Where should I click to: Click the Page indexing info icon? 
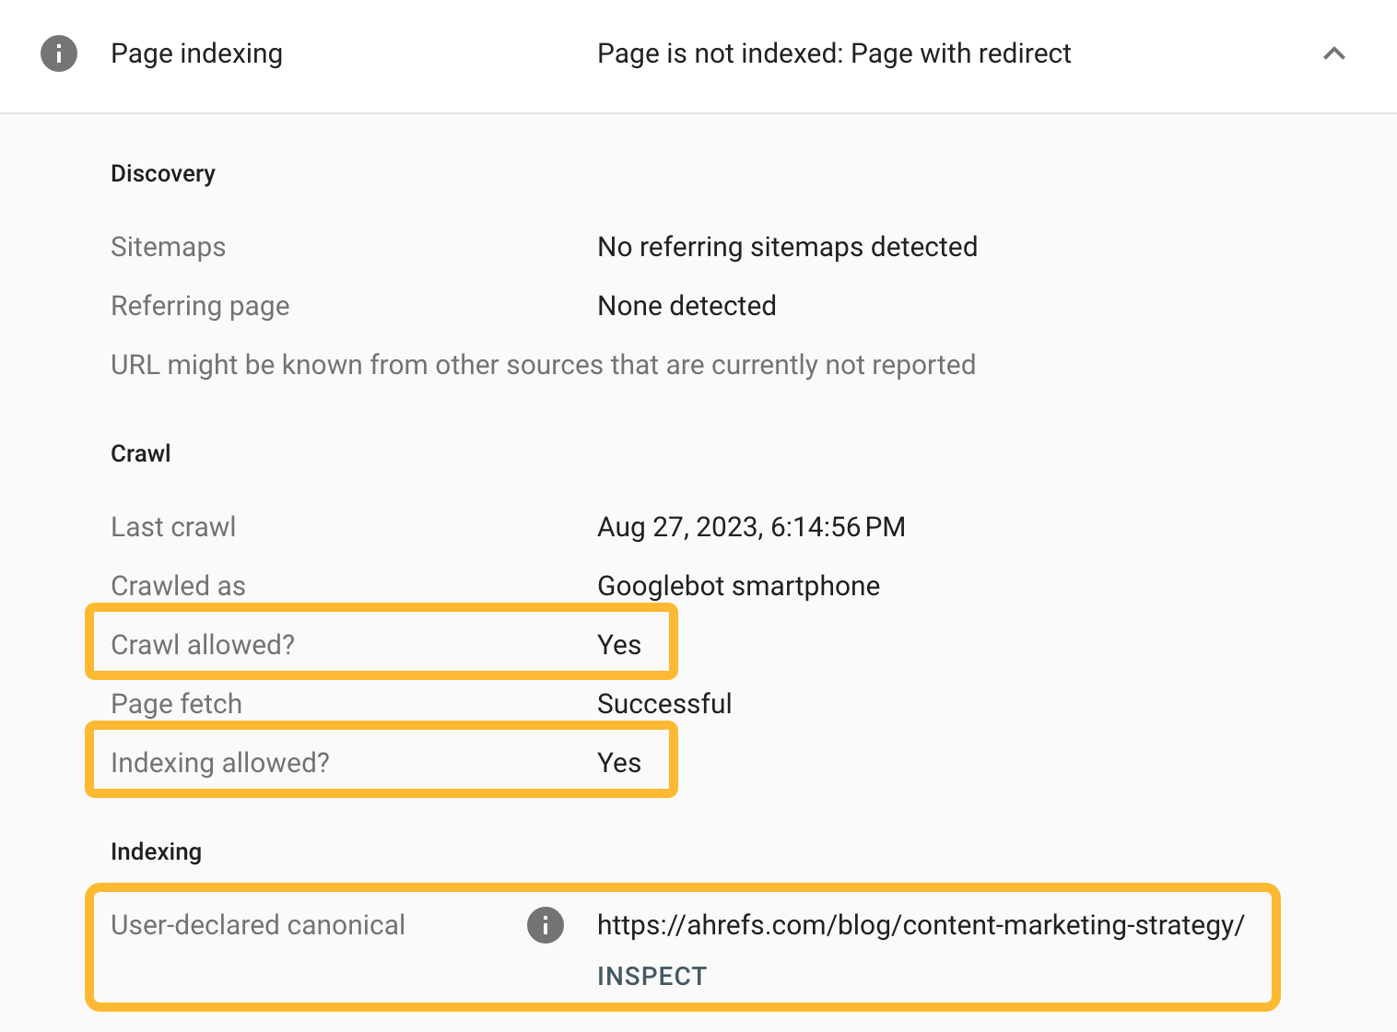58,53
